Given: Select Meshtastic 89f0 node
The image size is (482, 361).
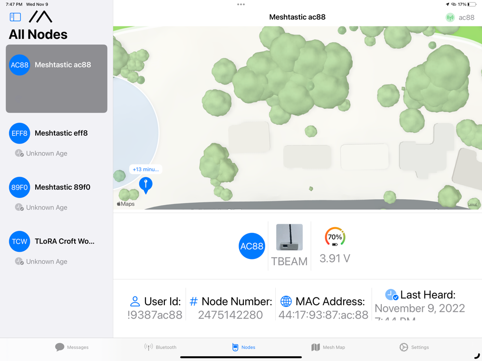Looking at the screenshot, I should tap(56, 194).
